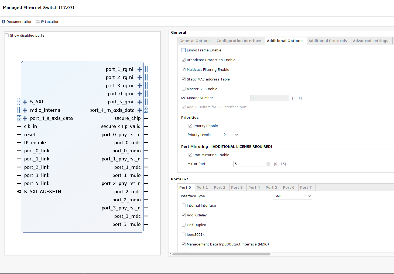
Task: Toggle Show disabled ports checkbox
Action: 7,35
